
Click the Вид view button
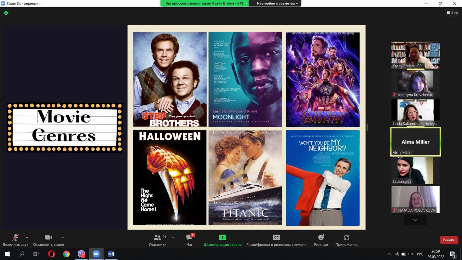pyautogui.click(x=452, y=12)
